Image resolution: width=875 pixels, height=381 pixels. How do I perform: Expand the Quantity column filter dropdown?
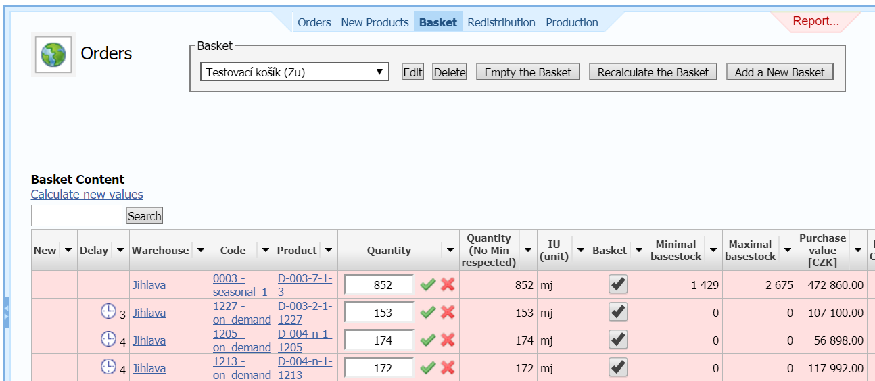[450, 250]
